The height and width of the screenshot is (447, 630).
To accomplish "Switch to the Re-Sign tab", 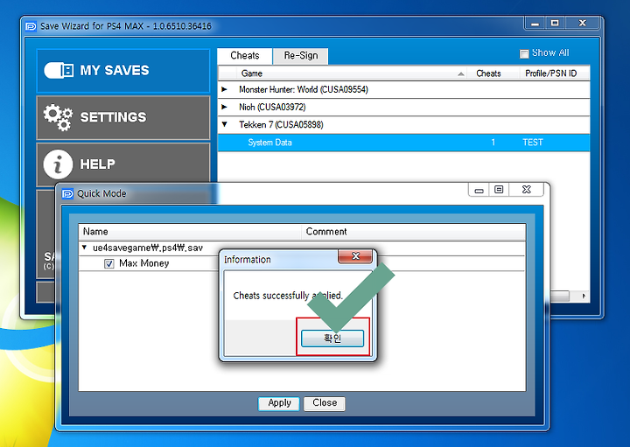I will point(300,56).
